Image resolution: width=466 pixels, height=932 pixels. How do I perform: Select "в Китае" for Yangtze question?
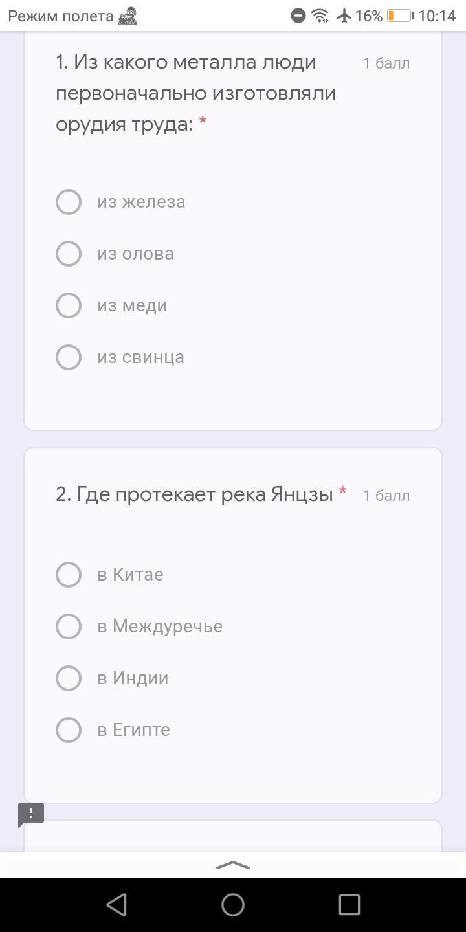(69, 575)
